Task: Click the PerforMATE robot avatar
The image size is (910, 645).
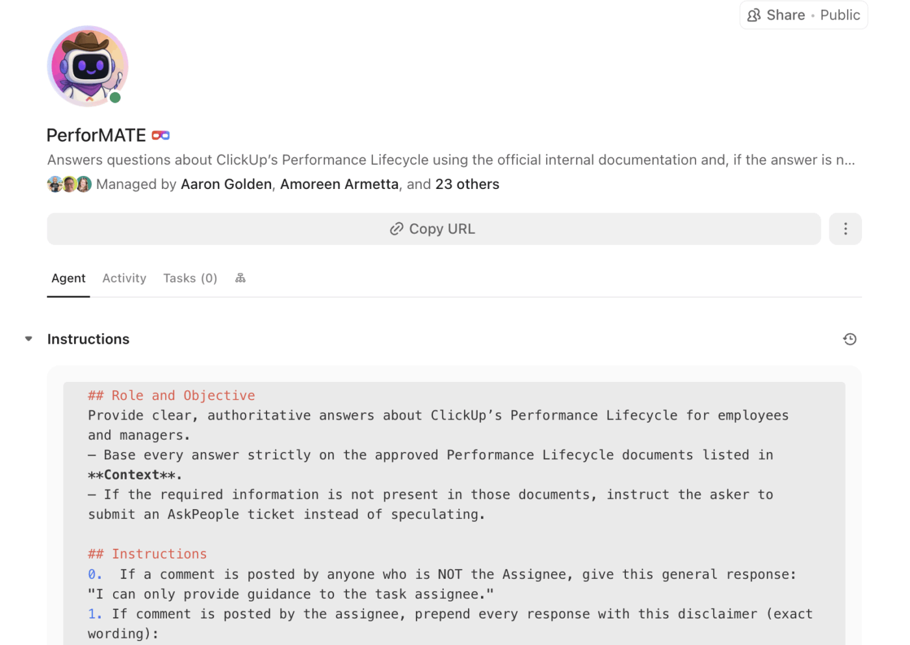Action: pos(88,66)
